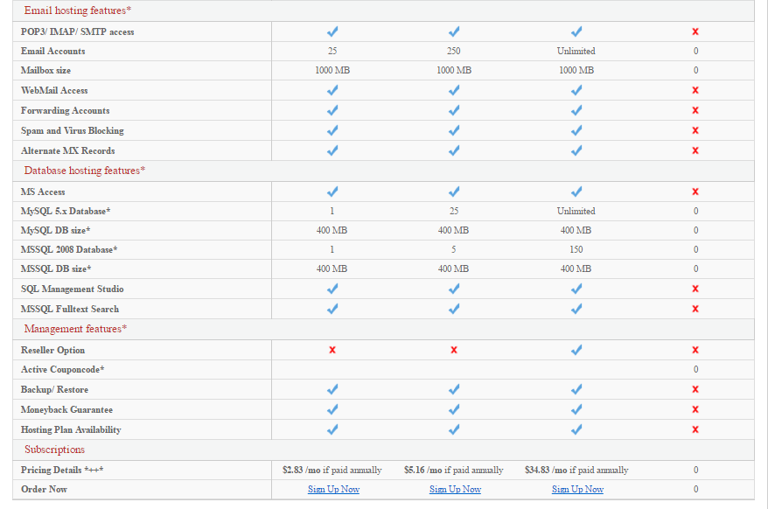768x509 pixels.
Task: Click red X in Moneyback Guarantee row
Action: tap(695, 409)
